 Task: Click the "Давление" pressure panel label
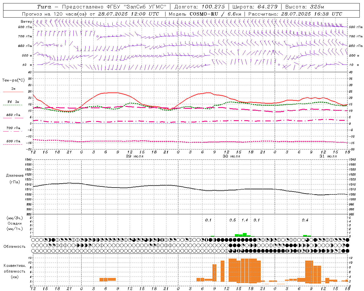(15, 176)
